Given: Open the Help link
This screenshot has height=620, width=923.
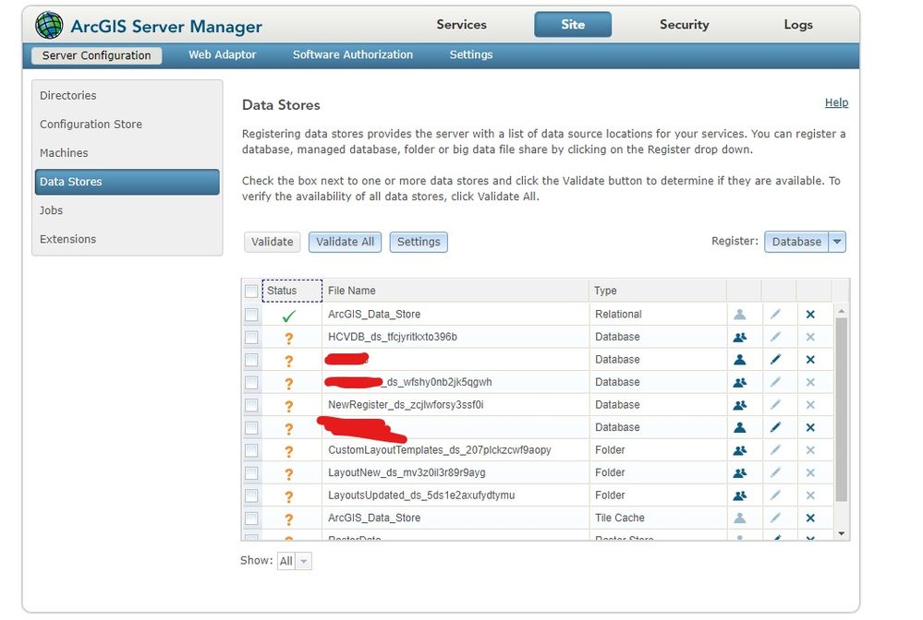Looking at the screenshot, I should 836,102.
